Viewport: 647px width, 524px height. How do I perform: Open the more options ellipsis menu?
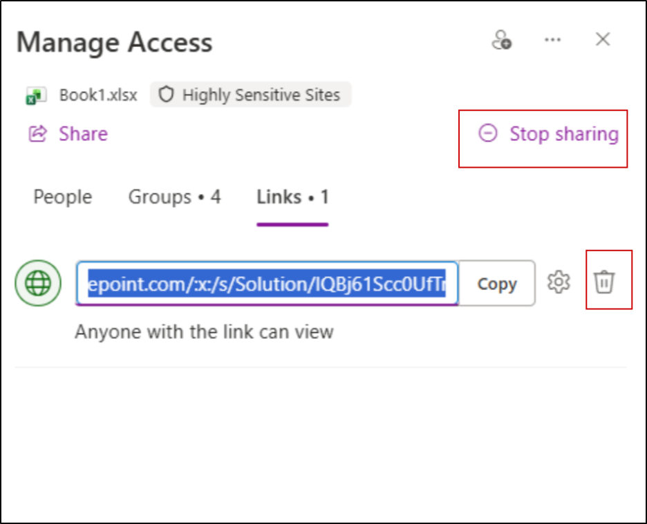pyautogui.click(x=552, y=40)
